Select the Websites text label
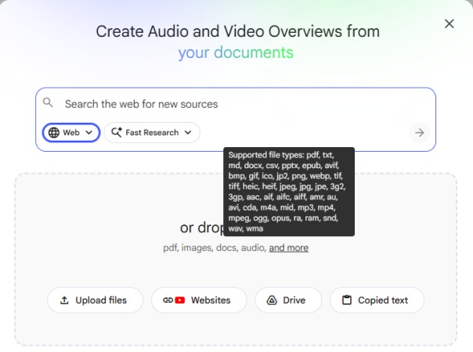Image resolution: width=473 pixels, height=352 pixels. (x=211, y=300)
